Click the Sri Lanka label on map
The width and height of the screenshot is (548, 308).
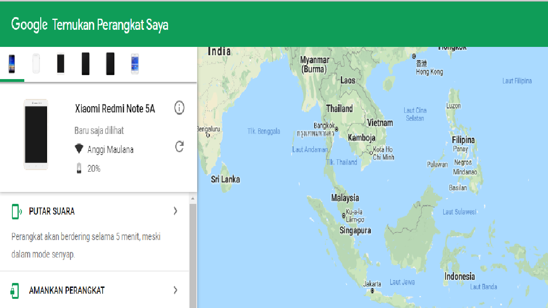[x=225, y=179]
